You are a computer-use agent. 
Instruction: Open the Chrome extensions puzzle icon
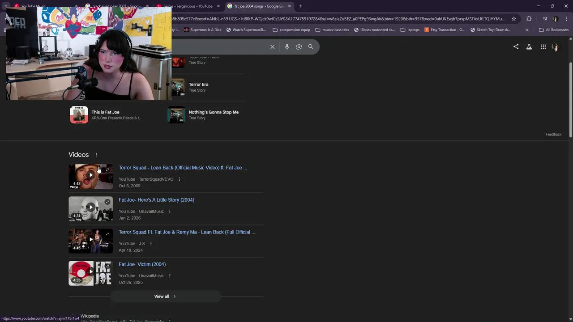click(x=529, y=19)
